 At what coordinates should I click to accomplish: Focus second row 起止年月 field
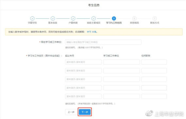(x=83, y=70)
